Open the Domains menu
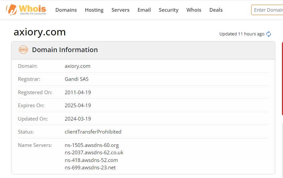The image size is (283, 178). tap(66, 10)
